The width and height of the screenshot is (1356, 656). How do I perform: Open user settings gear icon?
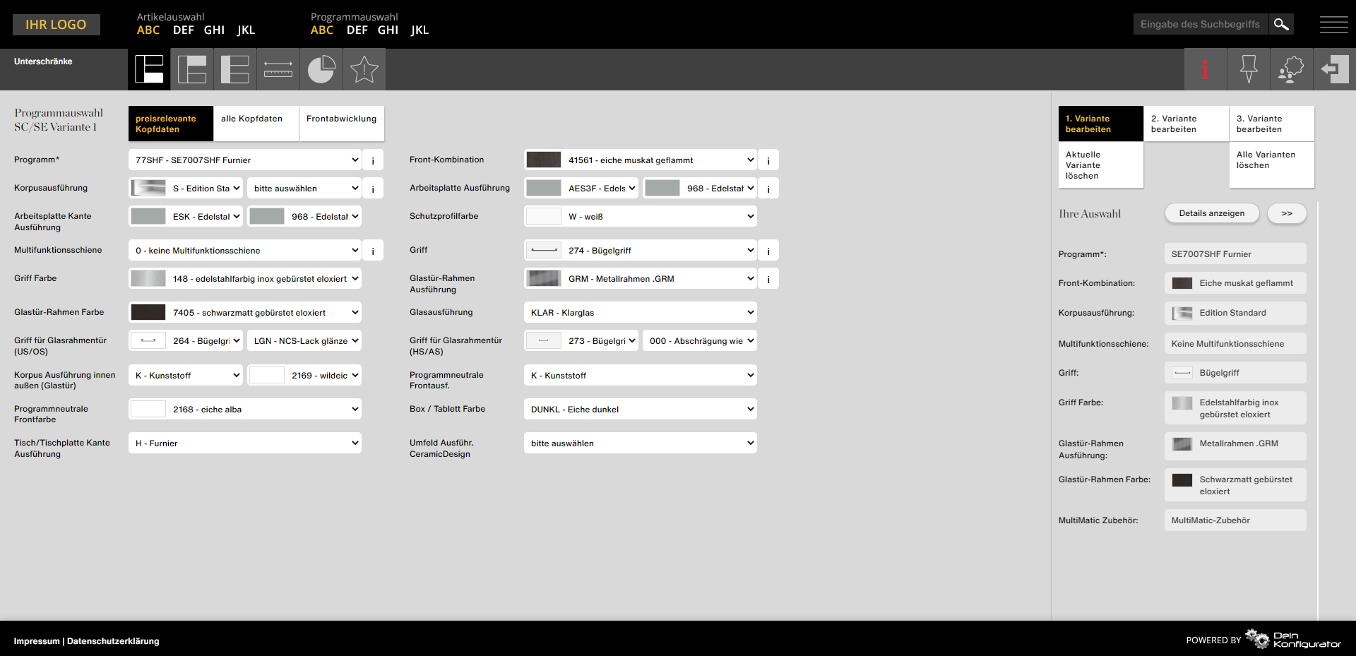click(x=1291, y=69)
